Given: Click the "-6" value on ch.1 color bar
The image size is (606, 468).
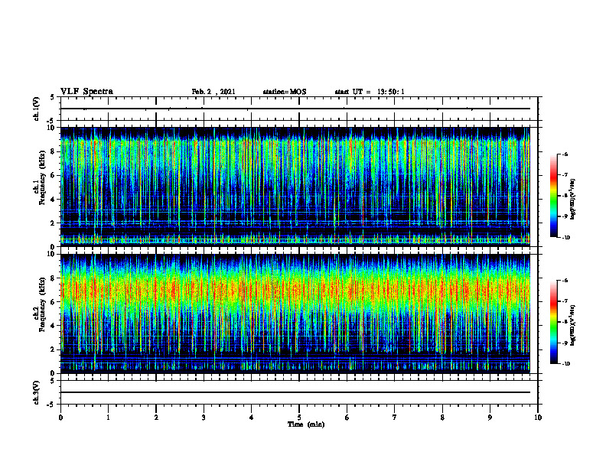Looking at the screenshot, I should [565, 154].
